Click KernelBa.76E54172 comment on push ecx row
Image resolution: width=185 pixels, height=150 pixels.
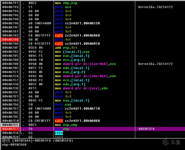(156, 7)
